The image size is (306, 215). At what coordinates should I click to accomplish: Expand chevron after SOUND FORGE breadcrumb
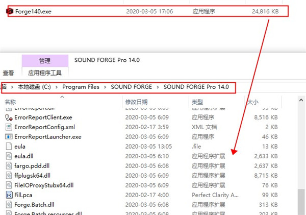(158, 87)
